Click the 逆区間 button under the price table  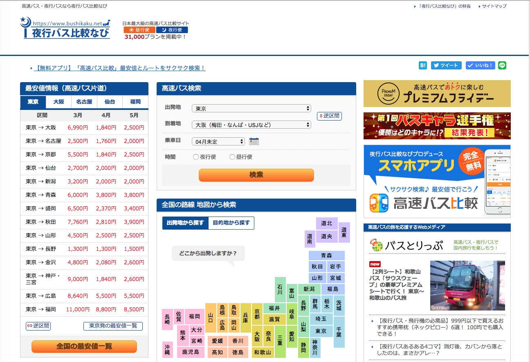tap(38, 326)
